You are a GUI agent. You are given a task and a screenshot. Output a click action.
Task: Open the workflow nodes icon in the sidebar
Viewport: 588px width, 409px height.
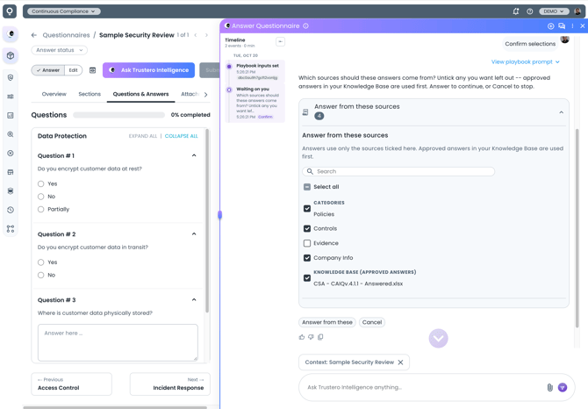click(11, 229)
